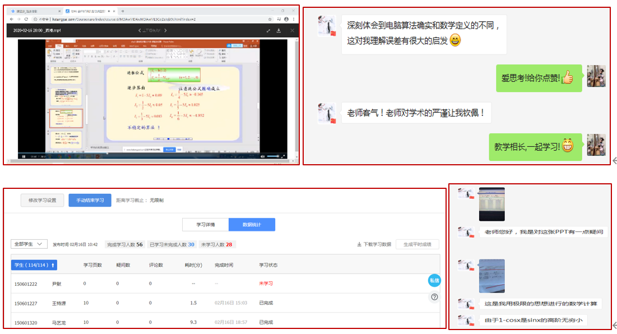Pause the video playback
The height and width of the screenshot is (334, 617).
point(22,156)
